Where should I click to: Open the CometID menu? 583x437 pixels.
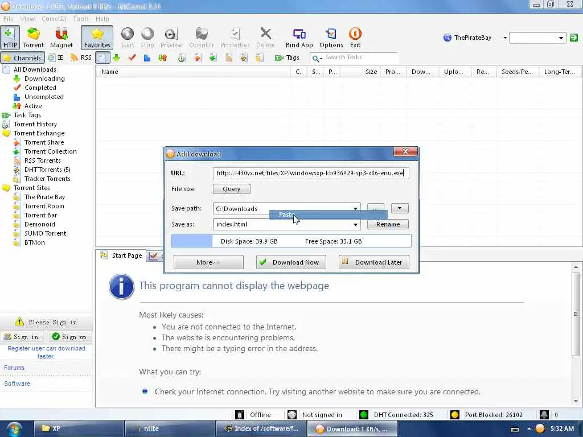click(x=54, y=19)
